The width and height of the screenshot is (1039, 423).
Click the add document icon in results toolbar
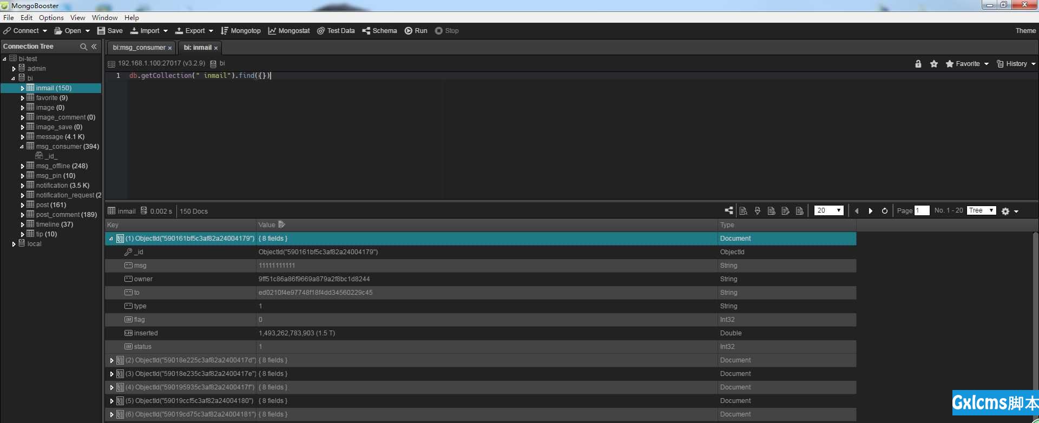tap(772, 211)
